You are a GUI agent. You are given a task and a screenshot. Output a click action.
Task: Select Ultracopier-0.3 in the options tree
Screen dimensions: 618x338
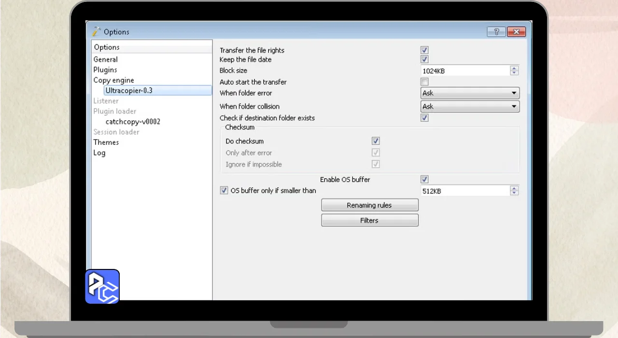tap(129, 90)
